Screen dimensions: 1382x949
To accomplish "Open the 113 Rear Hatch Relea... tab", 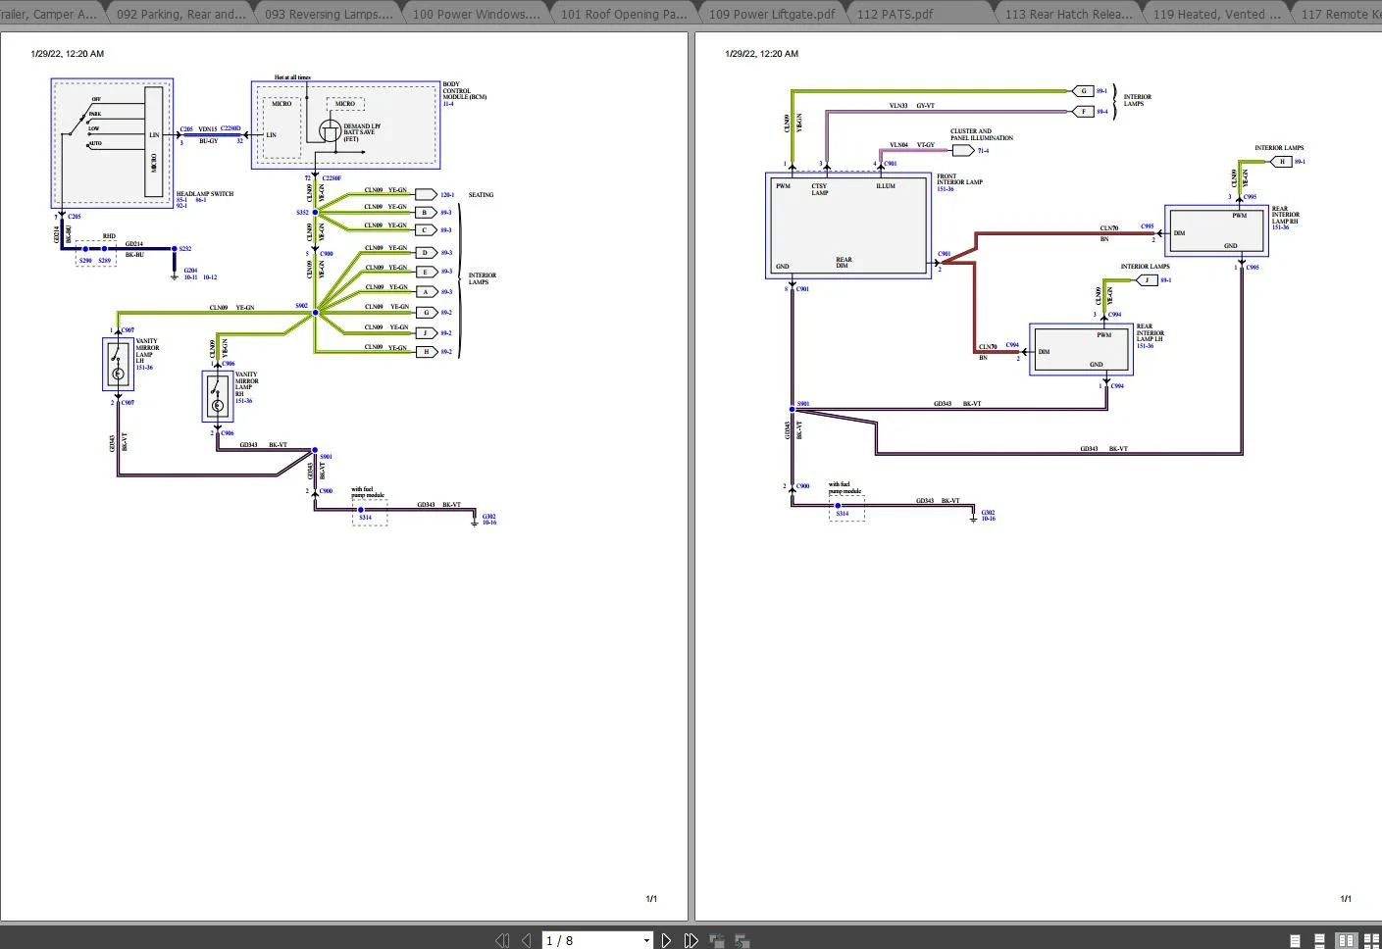I will (1068, 14).
